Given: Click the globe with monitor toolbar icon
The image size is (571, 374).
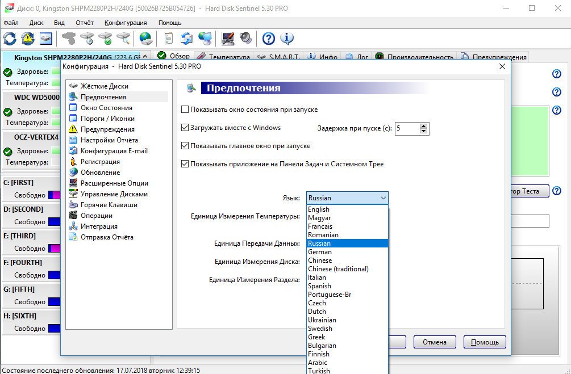Looking at the screenshot, I should 205,38.
